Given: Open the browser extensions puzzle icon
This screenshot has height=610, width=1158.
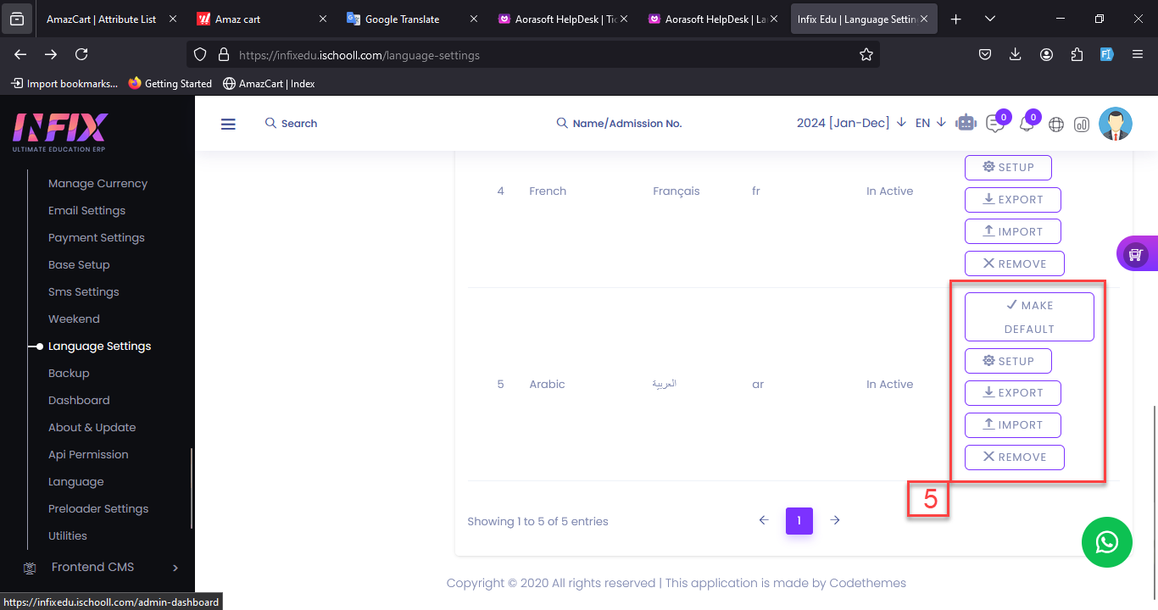Looking at the screenshot, I should [x=1077, y=54].
